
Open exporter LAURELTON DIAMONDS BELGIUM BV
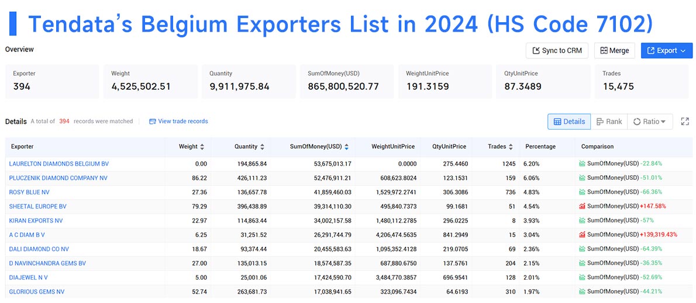pyautogui.click(x=59, y=164)
